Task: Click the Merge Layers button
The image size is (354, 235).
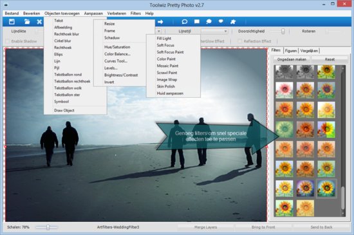Action: [x=206, y=227]
